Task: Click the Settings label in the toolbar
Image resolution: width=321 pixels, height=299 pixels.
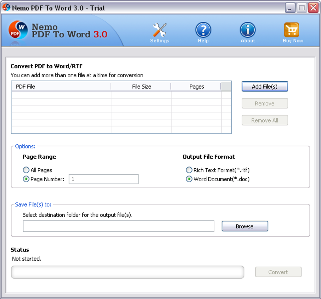Action: [160, 41]
